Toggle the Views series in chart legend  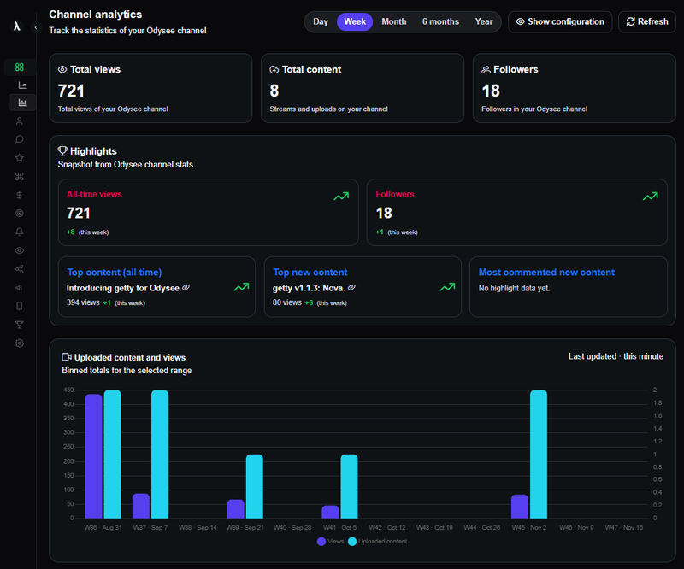pos(333,541)
